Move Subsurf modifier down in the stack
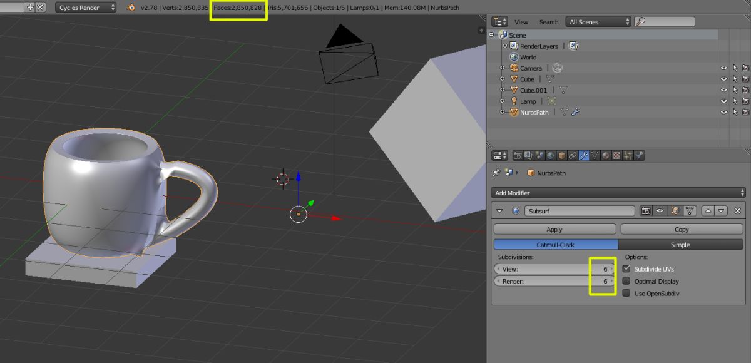This screenshot has width=751, height=363. click(x=721, y=211)
